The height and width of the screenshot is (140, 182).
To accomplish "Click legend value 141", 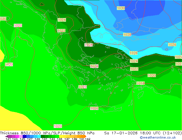I will (x=81, y=139).
